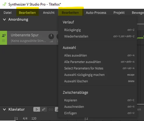The width and height of the screenshot is (144, 121).
Task: Choose Select Parameters for Notes
Action: (98, 68)
